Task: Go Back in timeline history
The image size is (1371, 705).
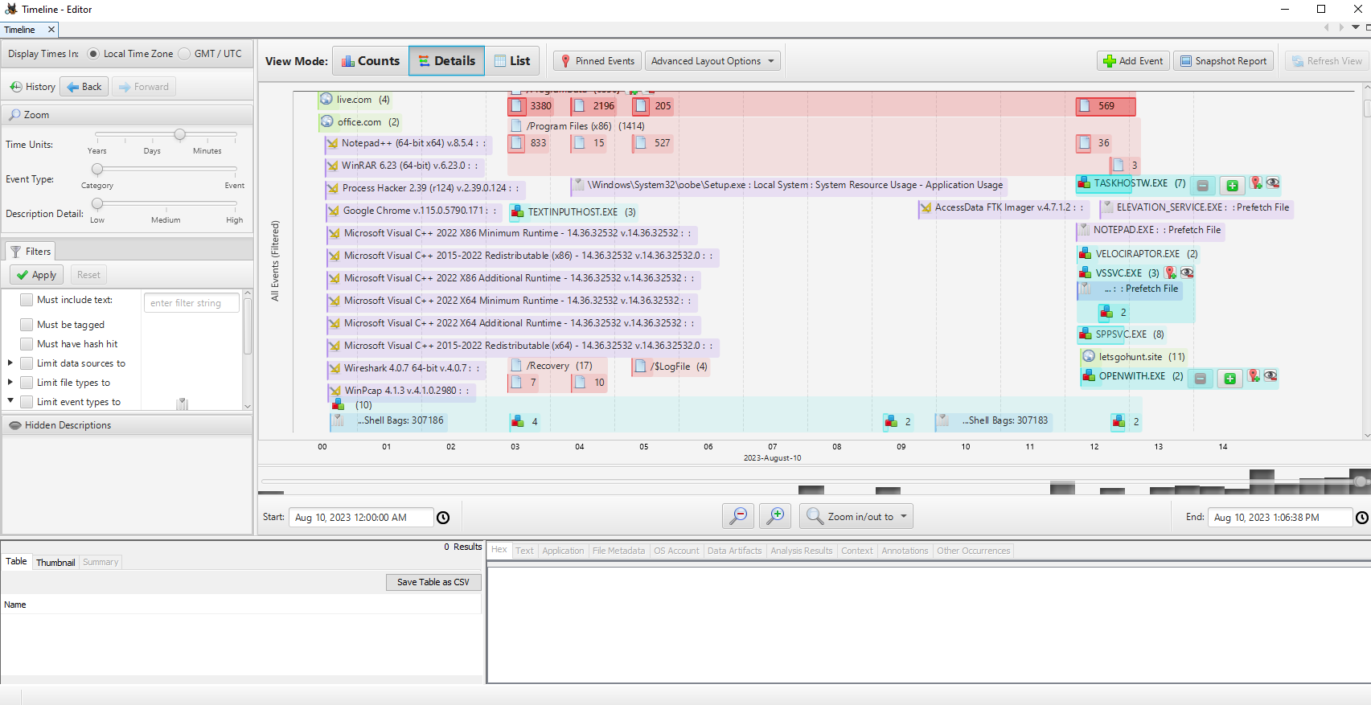Action: [x=84, y=87]
